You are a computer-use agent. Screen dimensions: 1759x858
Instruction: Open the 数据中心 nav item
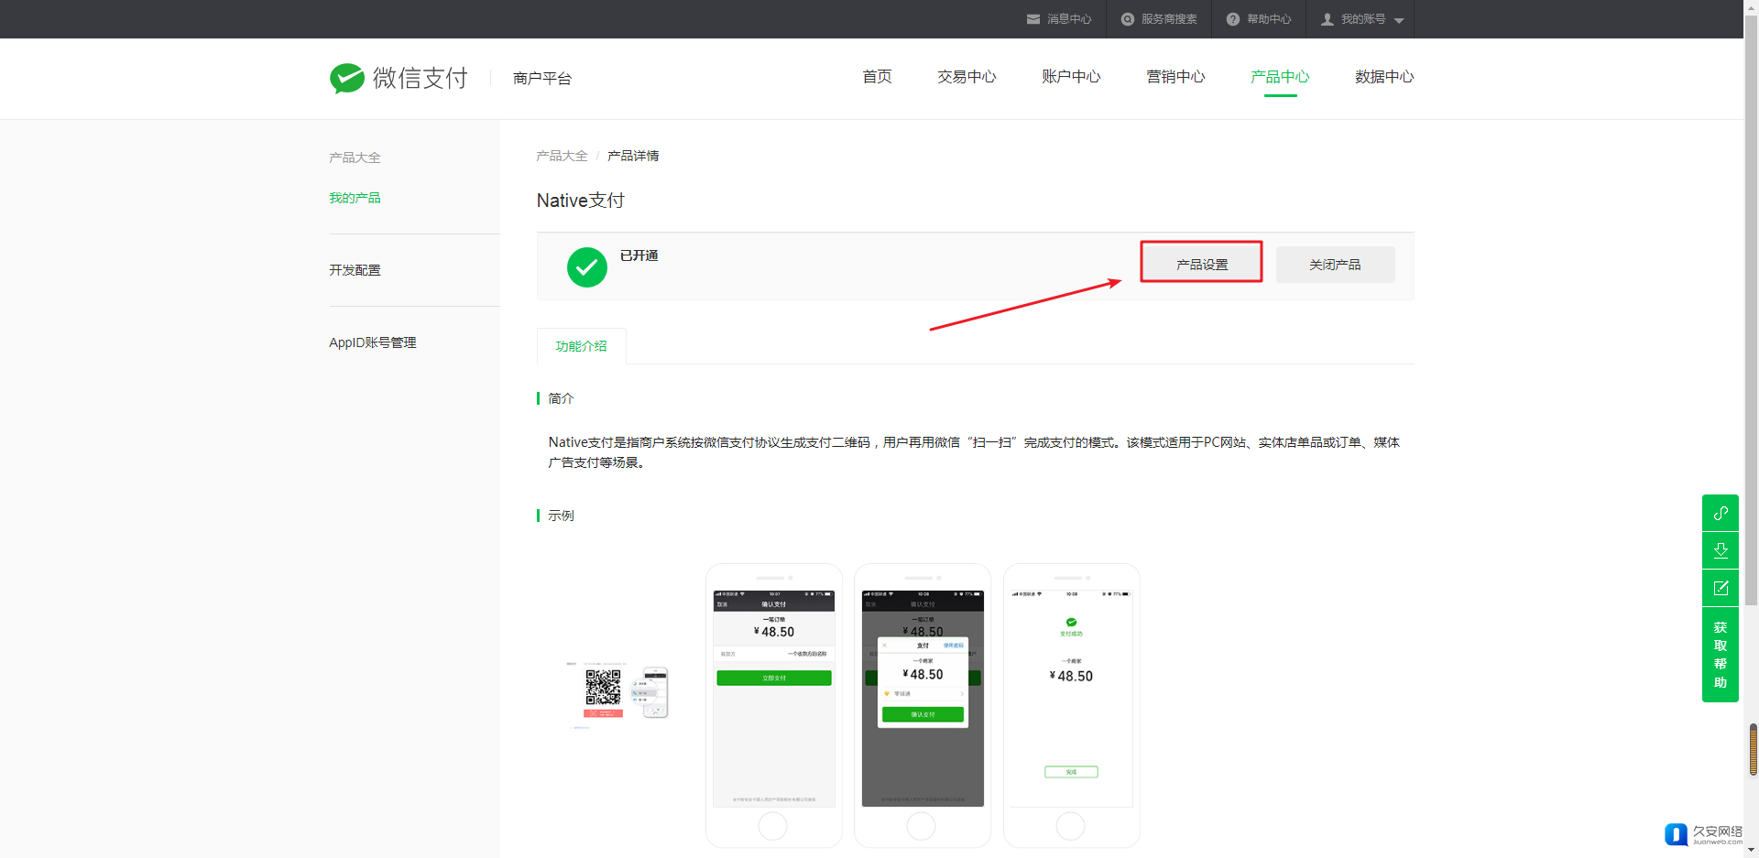(x=1384, y=77)
